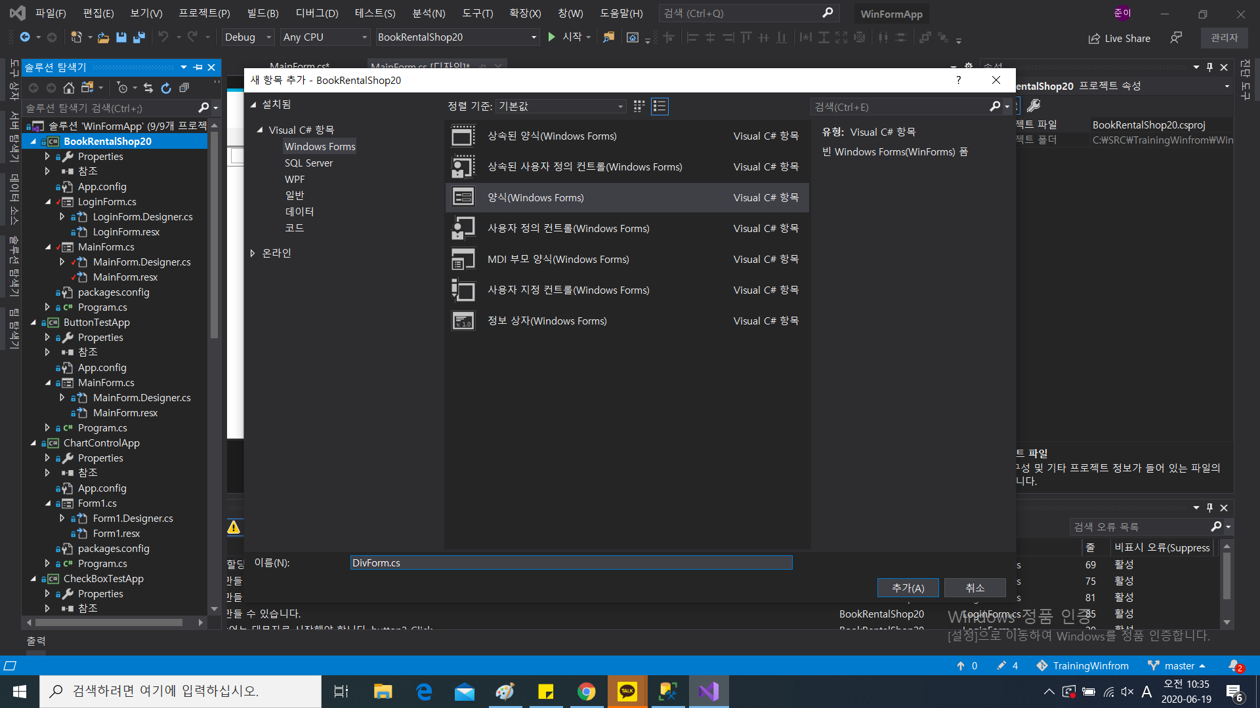Click green Start debugging play icon
1260x708 pixels.
552,37
